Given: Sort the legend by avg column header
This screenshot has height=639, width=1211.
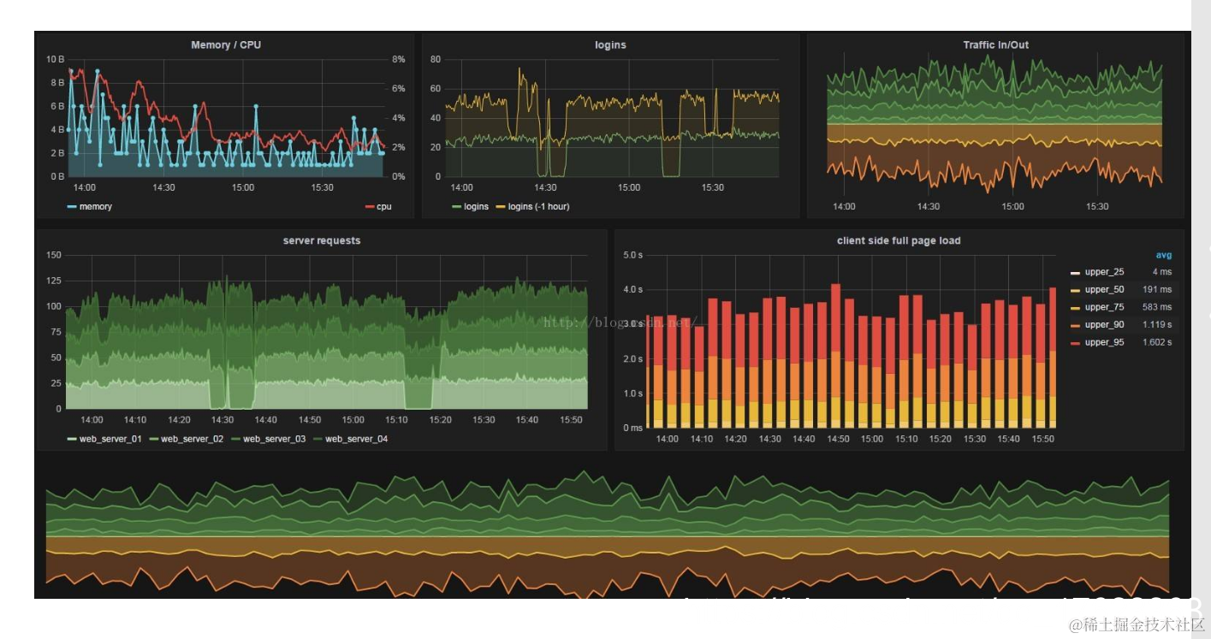Looking at the screenshot, I should click(1164, 255).
